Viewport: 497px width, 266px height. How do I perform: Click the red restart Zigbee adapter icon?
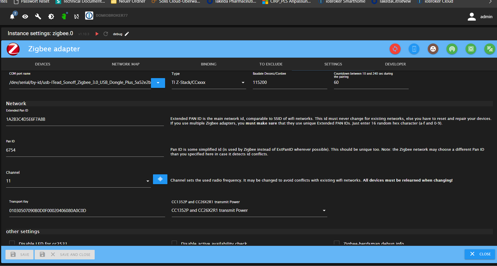395,49
